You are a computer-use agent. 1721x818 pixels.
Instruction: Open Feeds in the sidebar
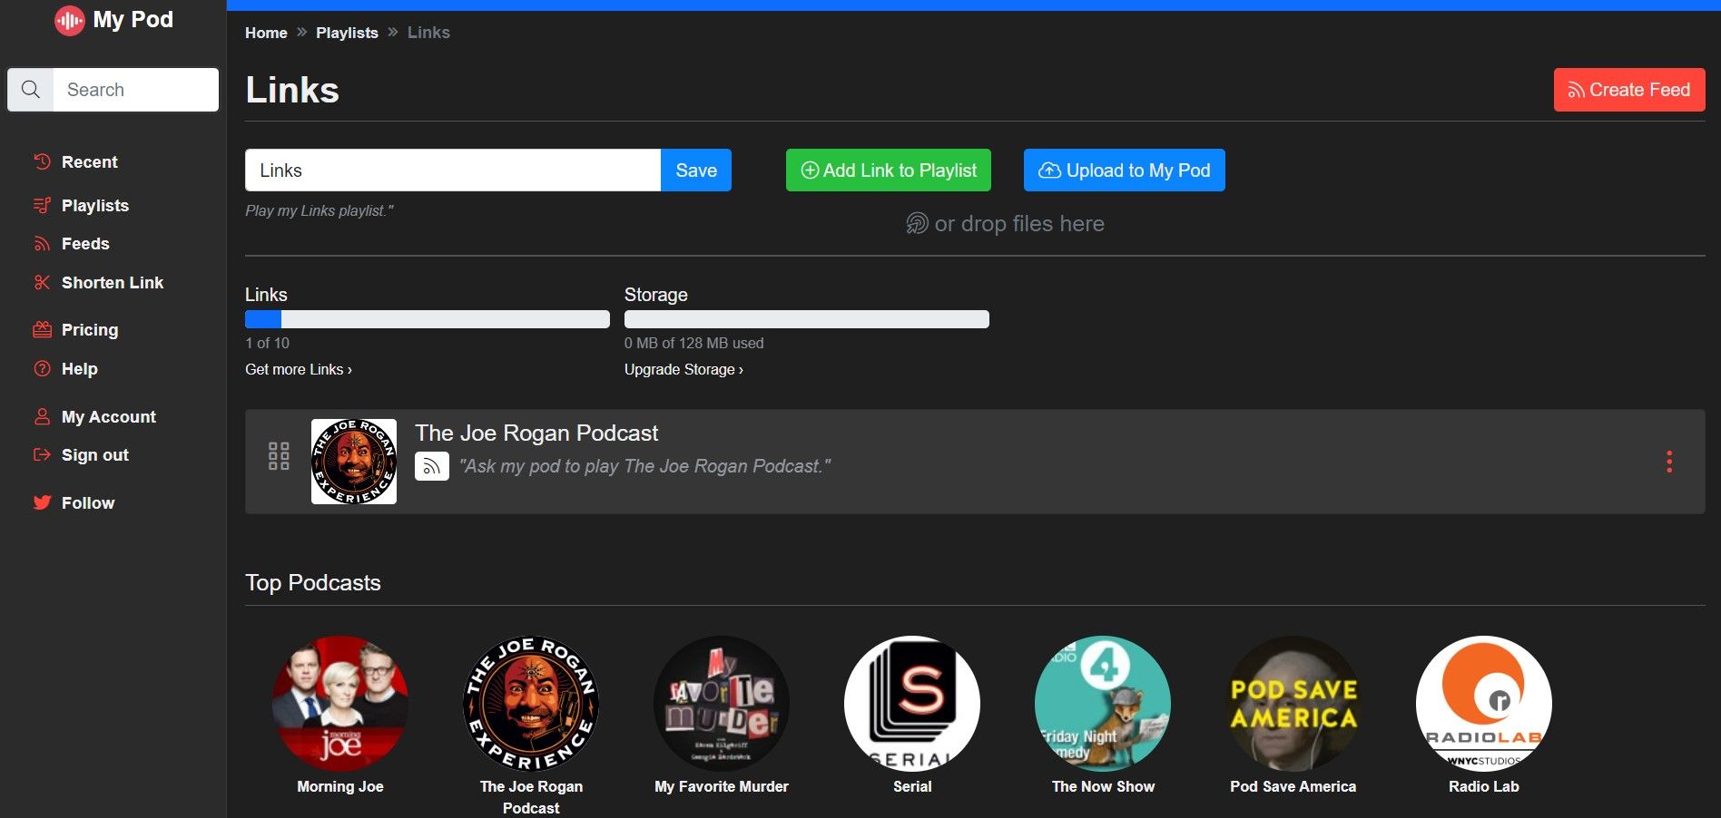pyautogui.click(x=85, y=244)
